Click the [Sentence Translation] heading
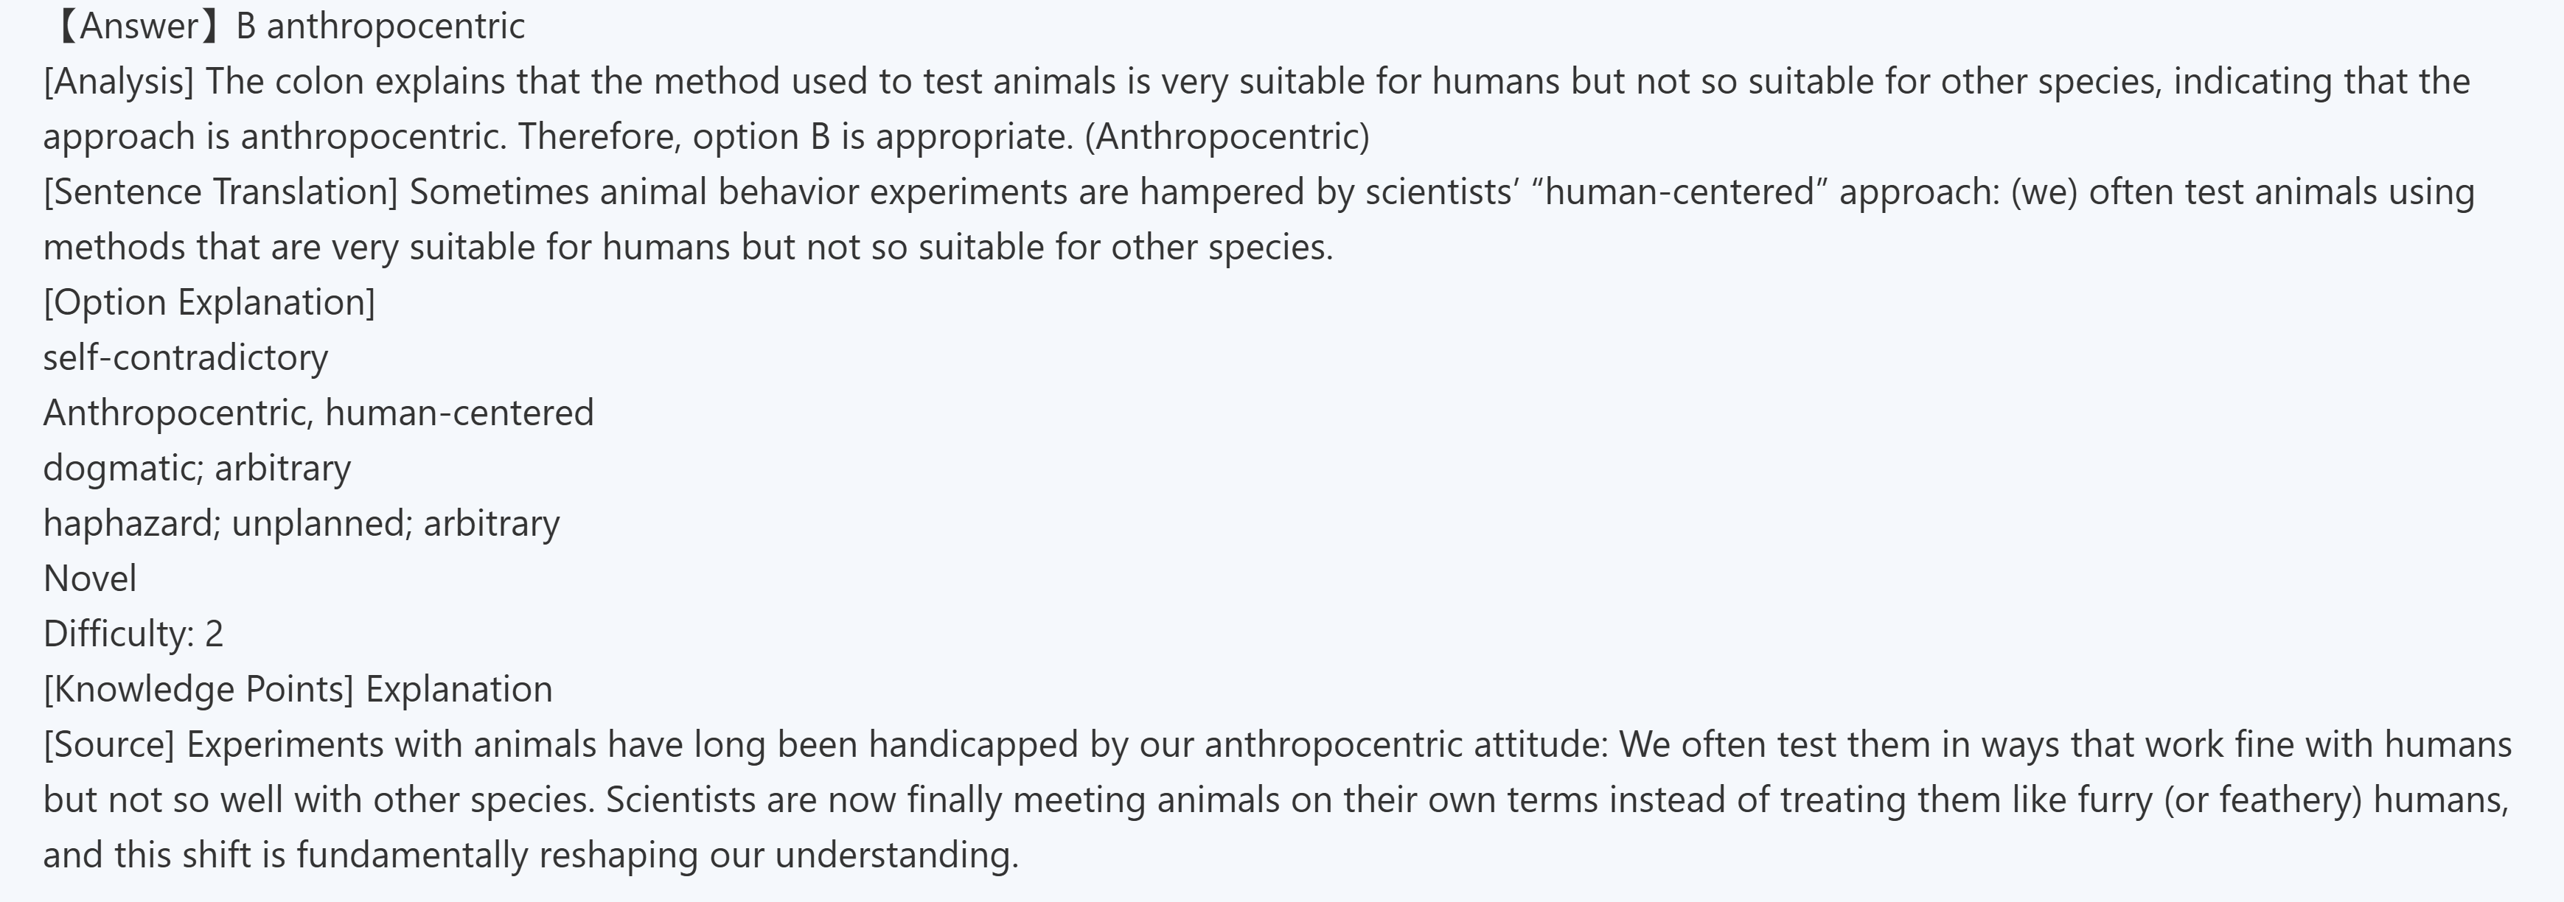Viewport: 2564px width, 902px height. pos(220,192)
